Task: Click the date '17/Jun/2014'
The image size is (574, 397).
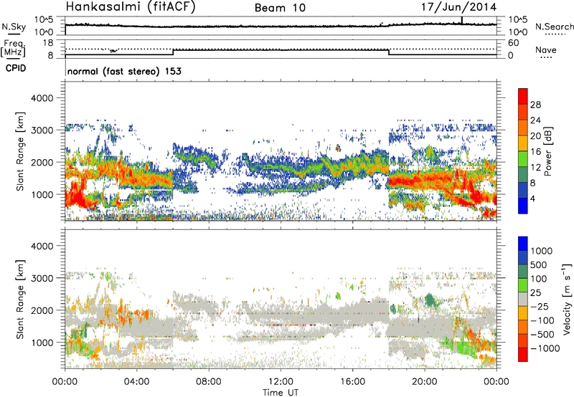Action: (458, 7)
